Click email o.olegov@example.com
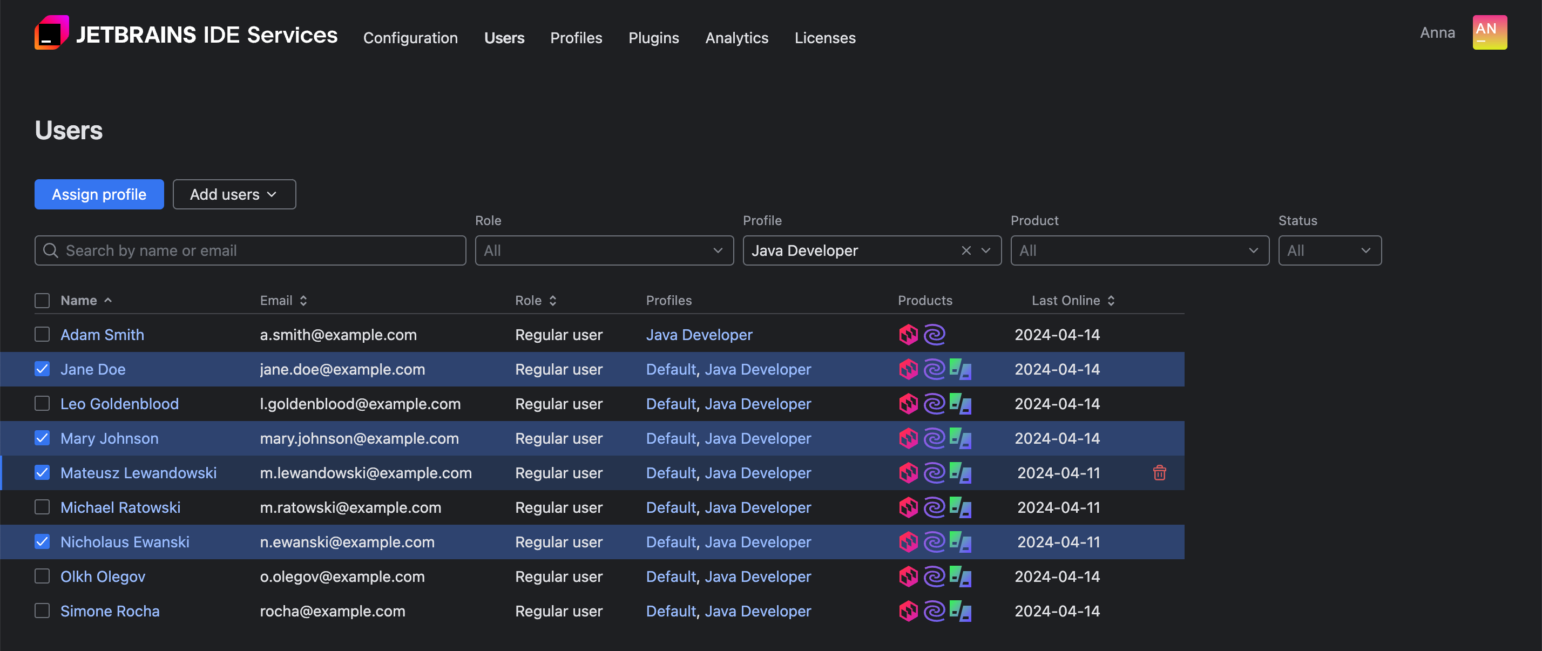 (342, 576)
